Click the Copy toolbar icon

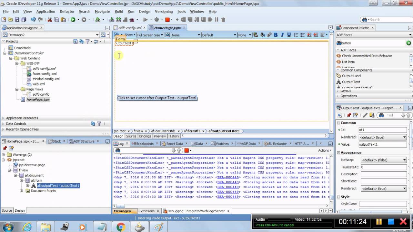[x=56, y=20]
